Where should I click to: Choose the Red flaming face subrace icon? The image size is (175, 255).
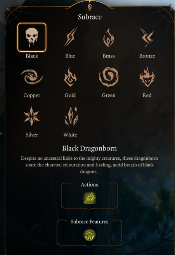(147, 77)
